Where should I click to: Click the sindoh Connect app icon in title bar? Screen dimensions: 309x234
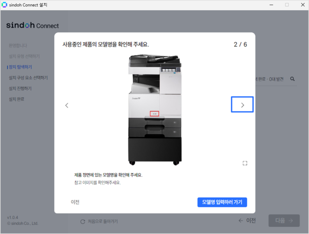pos(4,5)
